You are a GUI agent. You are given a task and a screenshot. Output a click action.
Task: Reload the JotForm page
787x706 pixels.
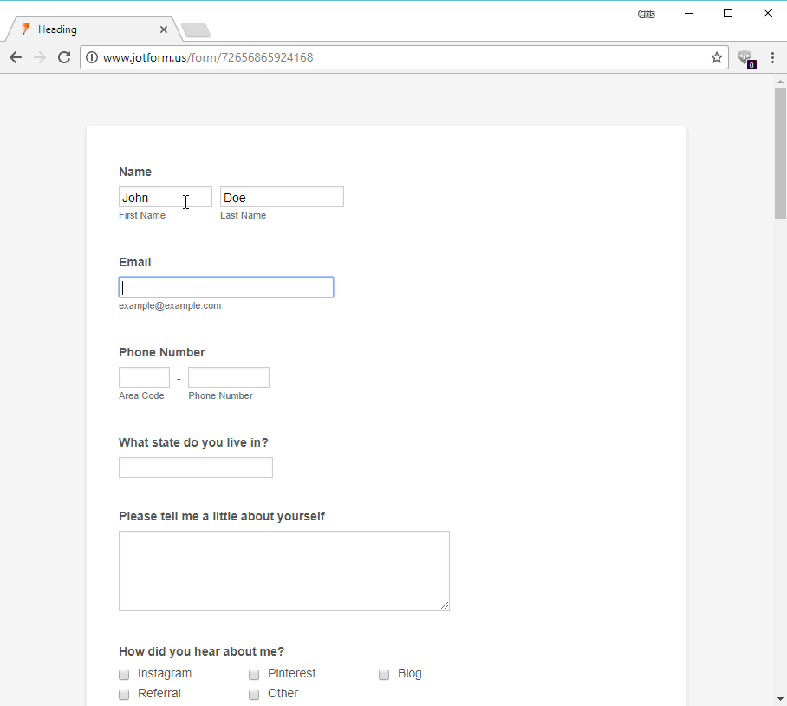point(63,57)
